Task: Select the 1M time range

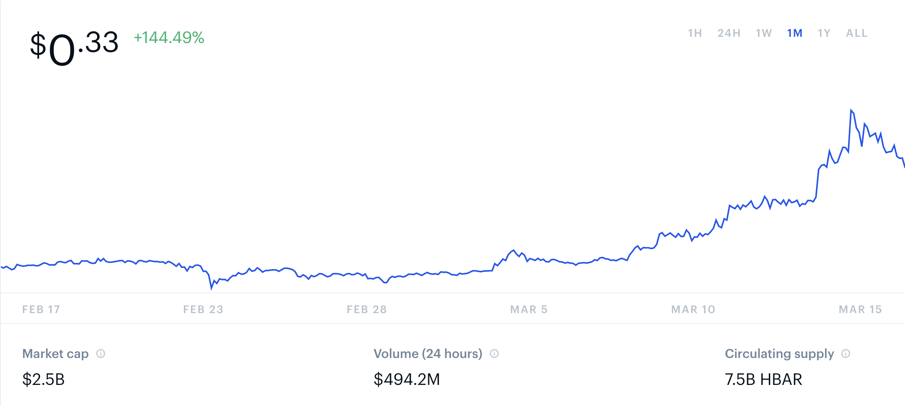Action: point(795,33)
